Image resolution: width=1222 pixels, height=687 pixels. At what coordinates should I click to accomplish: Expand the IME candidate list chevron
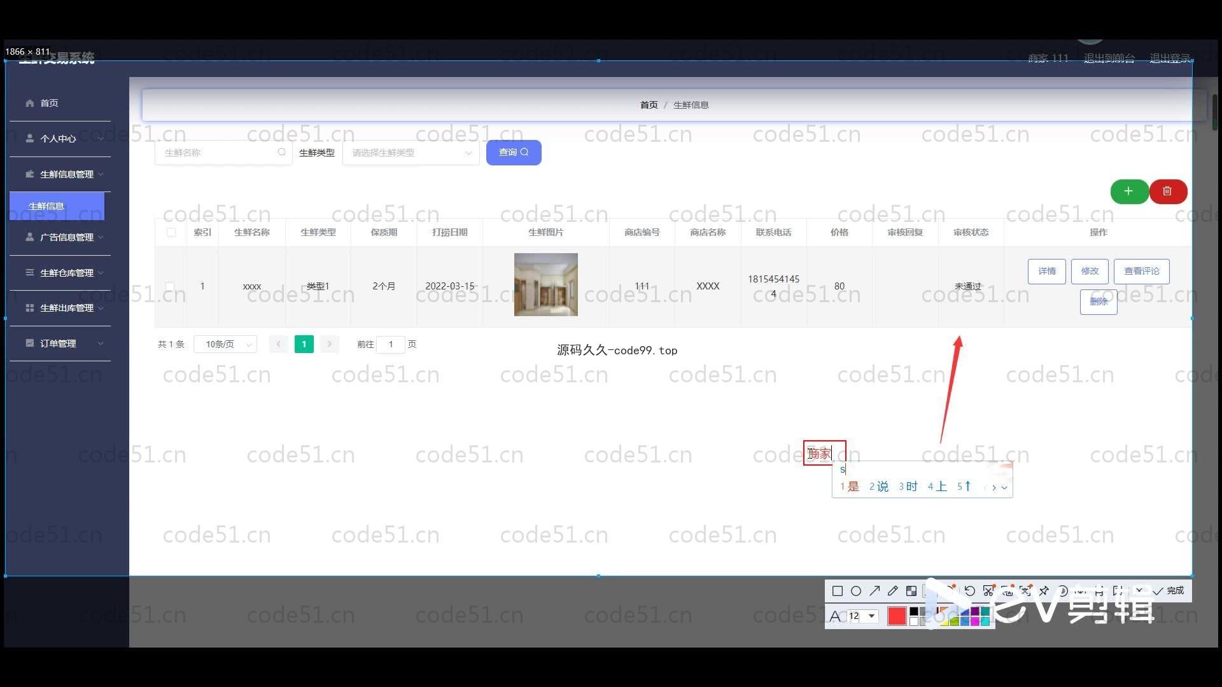pos(1004,487)
